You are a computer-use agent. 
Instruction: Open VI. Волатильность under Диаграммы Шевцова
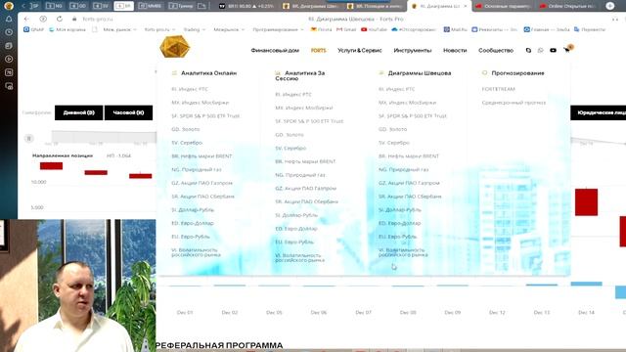(403, 252)
